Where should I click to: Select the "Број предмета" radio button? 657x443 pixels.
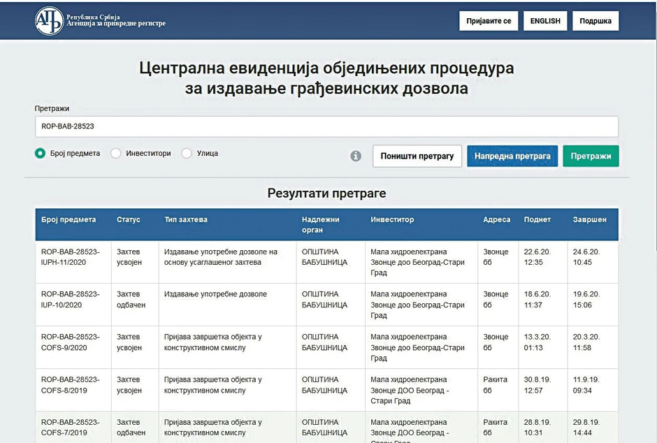tap(40, 153)
